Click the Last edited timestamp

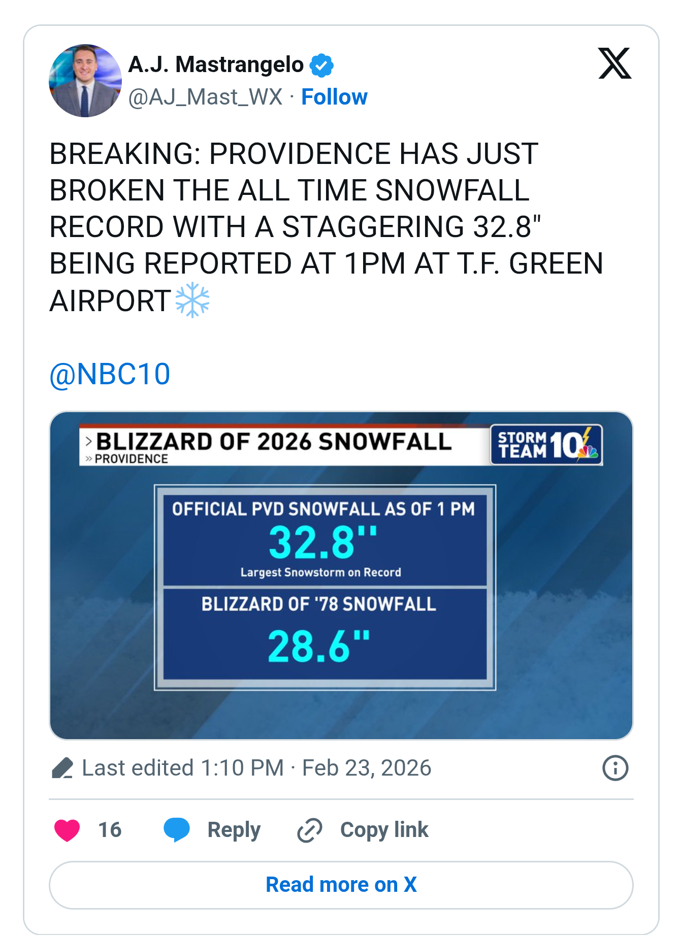click(x=256, y=768)
